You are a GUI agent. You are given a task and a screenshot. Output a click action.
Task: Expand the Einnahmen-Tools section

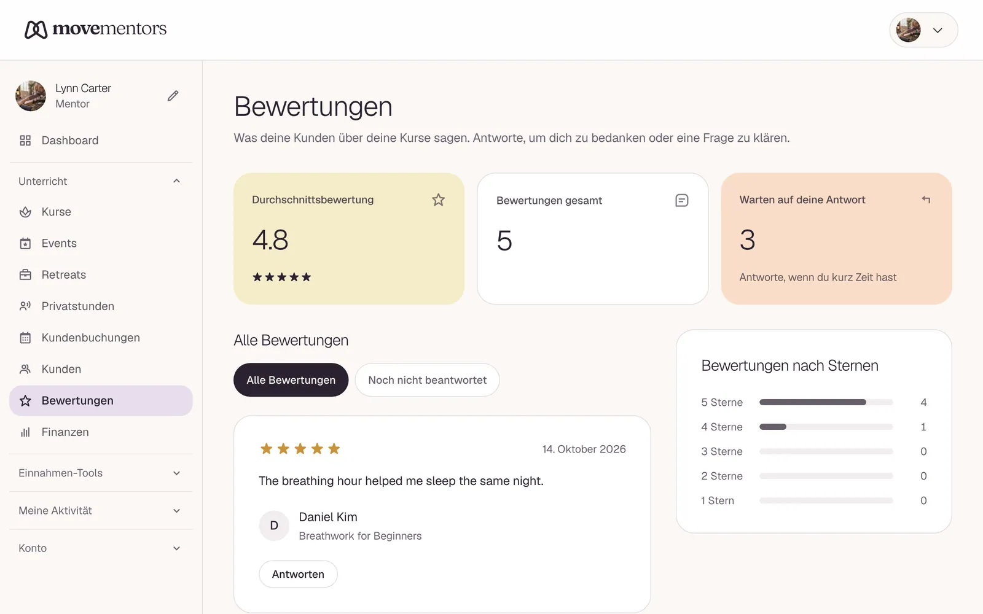(101, 473)
